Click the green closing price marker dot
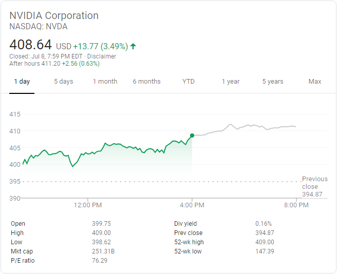Screen dimensions: 337x274 (x=192, y=135)
